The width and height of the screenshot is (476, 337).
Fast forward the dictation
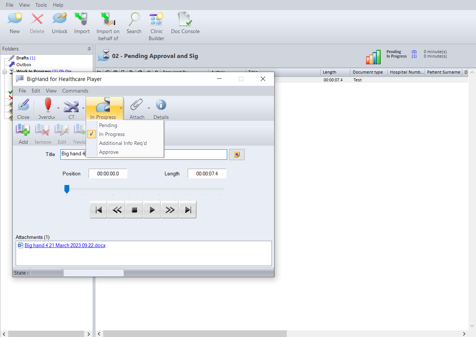pos(170,210)
